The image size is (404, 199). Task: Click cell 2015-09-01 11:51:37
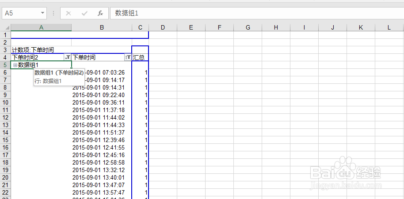coord(102,133)
